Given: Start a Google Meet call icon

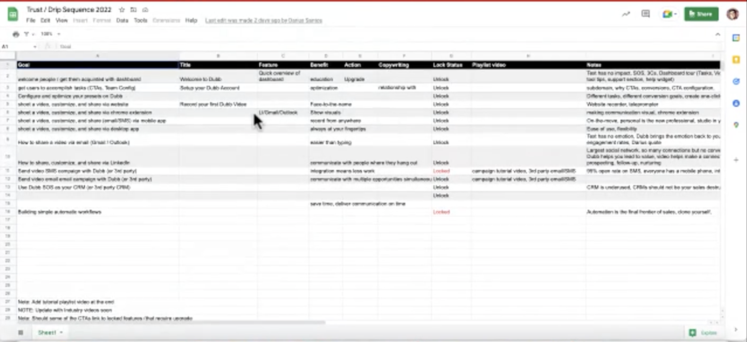Looking at the screenshot, I should point(667,14).
